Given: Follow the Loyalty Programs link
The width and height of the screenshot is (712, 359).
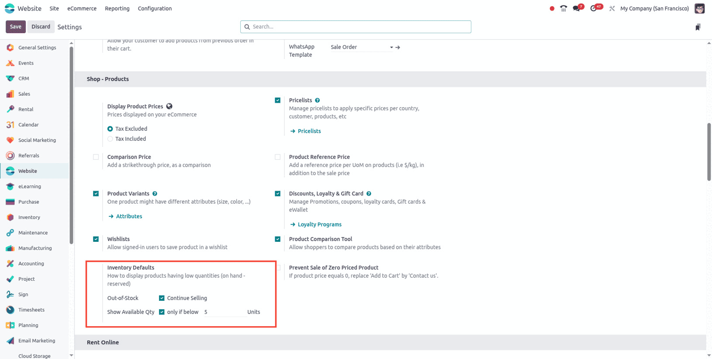Looking at the screenshot, I should [x=319, y=225].
